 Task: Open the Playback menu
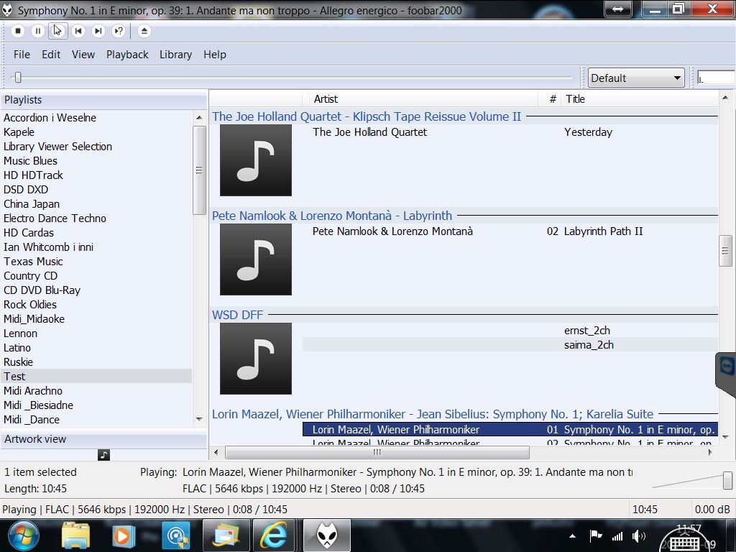pos(127,55)
